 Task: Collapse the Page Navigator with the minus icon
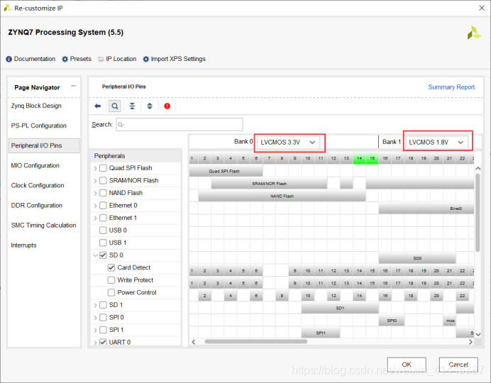coord(73,86)
